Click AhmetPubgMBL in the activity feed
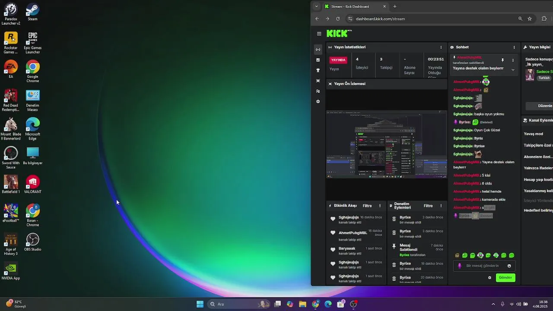Viewport: 553px width, 311px height. (x=353, y=233)
